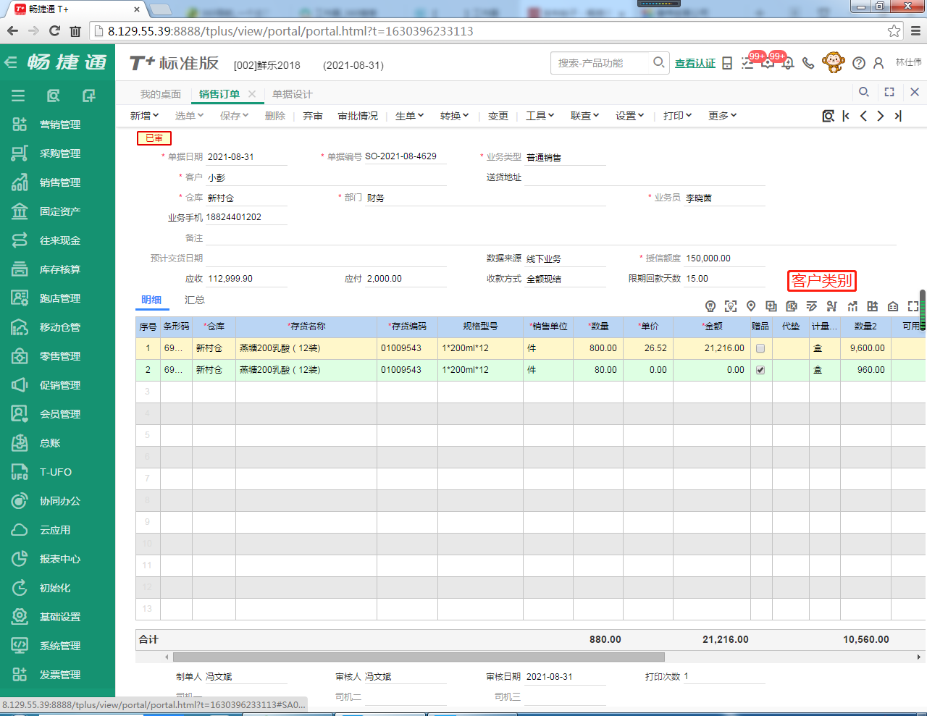Close the 销售订单 tab
The image size is (927, 716).
(x=252, y=94)
